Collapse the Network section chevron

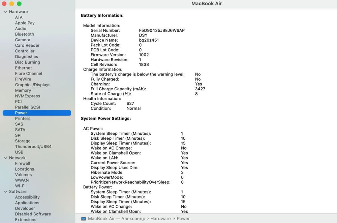tap(6, 158)
